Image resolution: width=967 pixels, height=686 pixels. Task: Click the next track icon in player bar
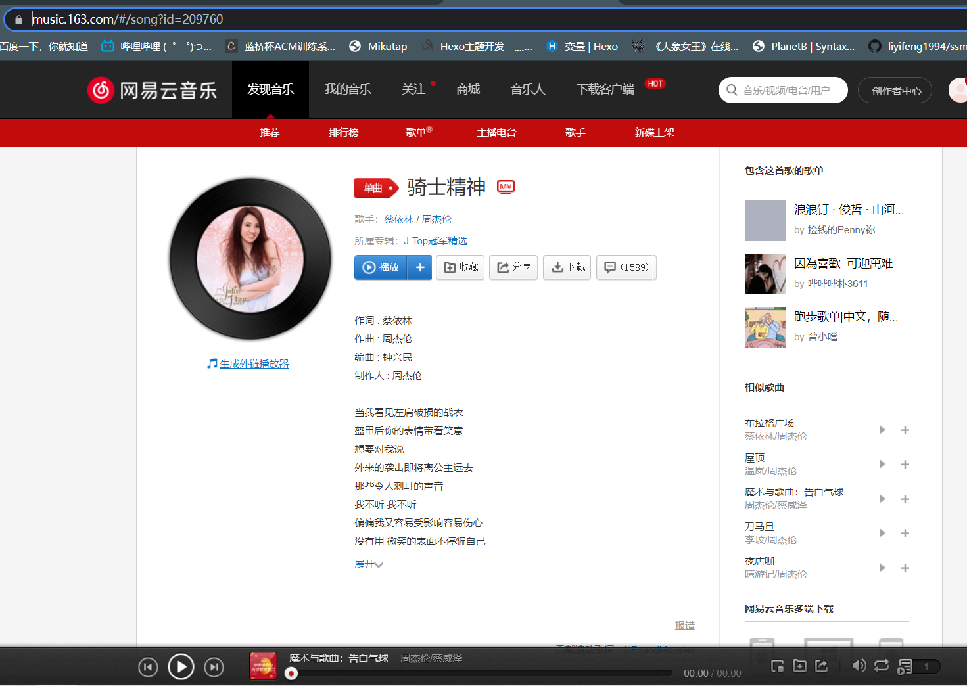coord(214,668)
